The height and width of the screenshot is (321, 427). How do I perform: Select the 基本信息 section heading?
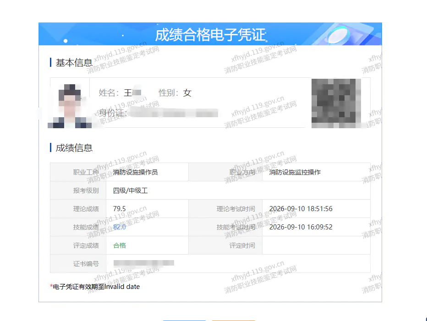click(74, 63)
